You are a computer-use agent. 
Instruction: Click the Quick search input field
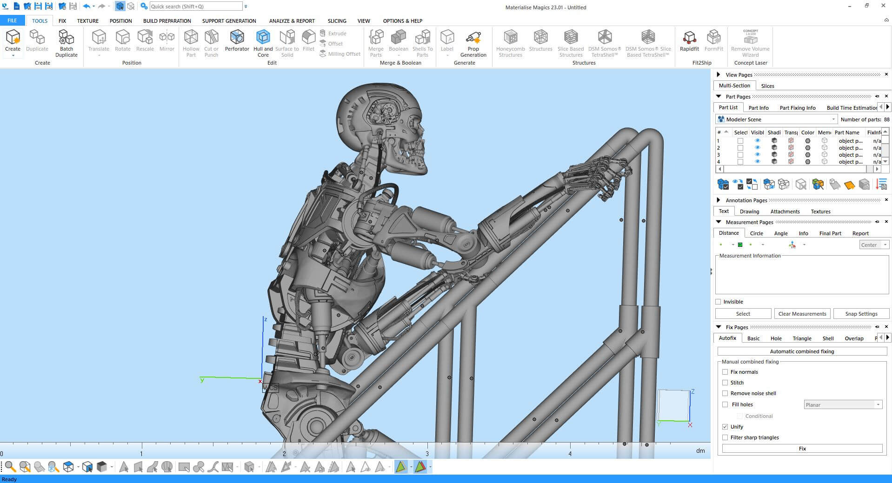pos(195,7)
